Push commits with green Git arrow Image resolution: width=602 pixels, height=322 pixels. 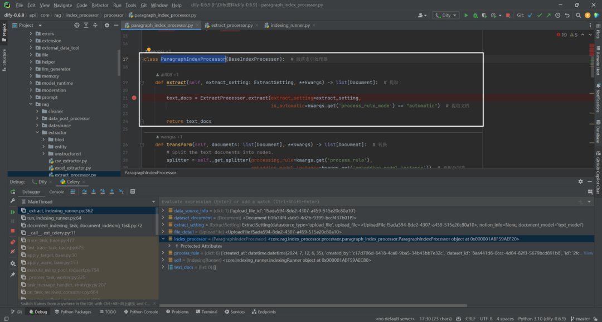tap(548, 16)
